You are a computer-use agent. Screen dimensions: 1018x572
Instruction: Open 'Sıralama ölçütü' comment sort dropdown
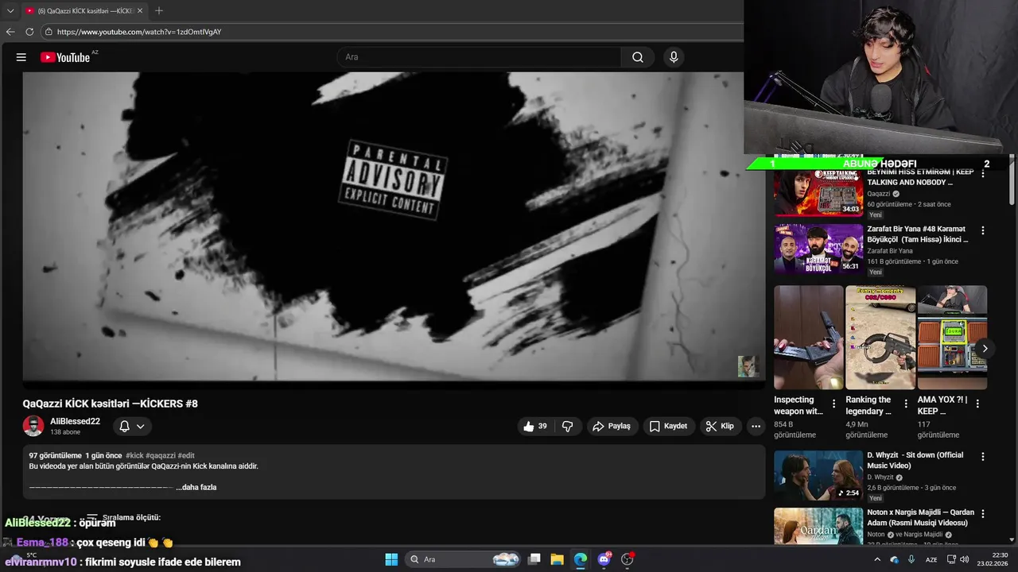click(123, 517)
